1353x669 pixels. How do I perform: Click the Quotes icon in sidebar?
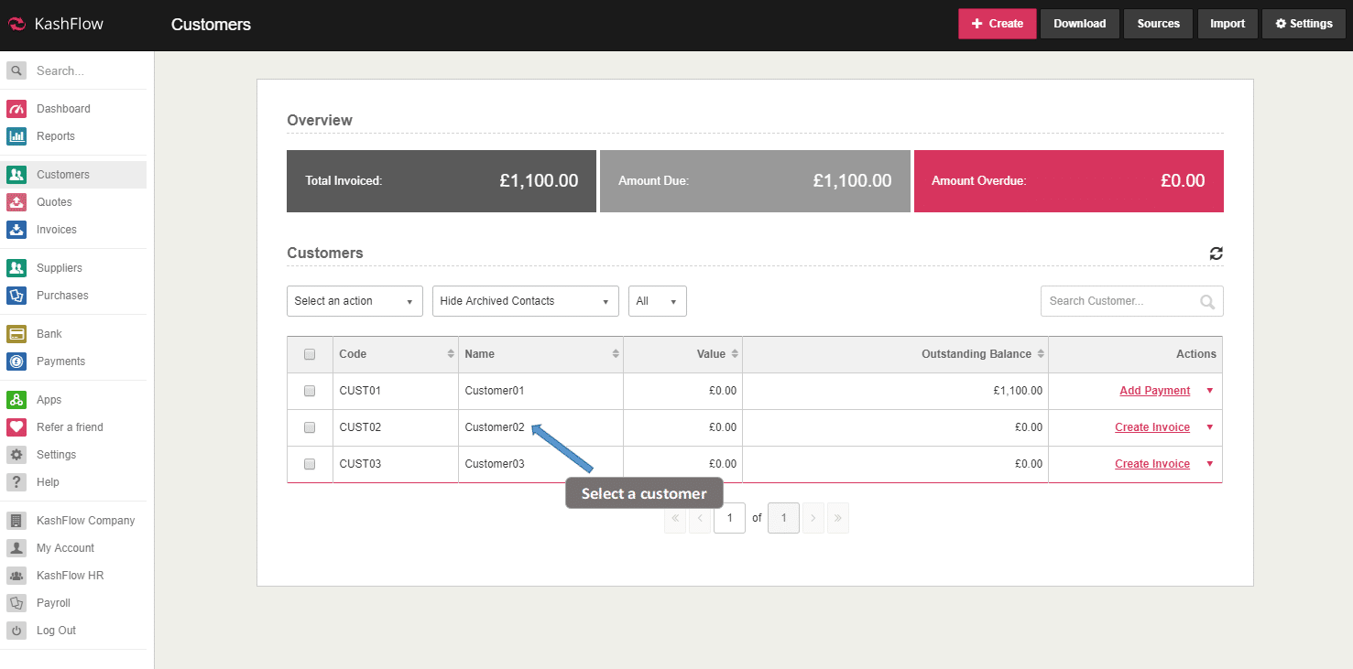16,202
